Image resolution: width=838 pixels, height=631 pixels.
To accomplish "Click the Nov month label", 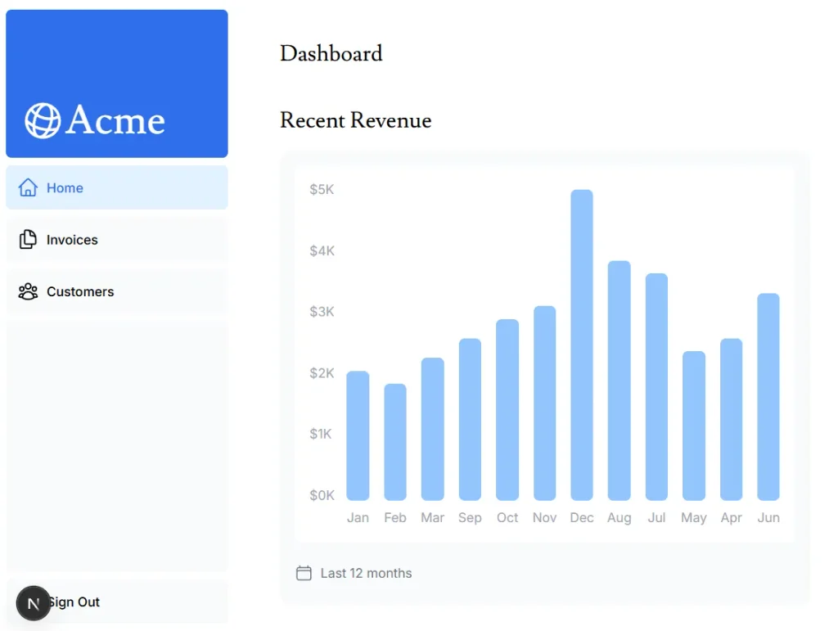I will [544, 518].
